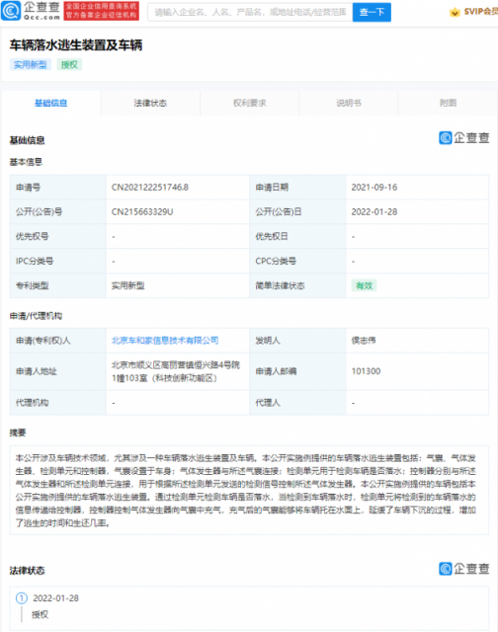
Task: Open 北京车和家信息技术有限公司 applicant link
Action: 165,341
